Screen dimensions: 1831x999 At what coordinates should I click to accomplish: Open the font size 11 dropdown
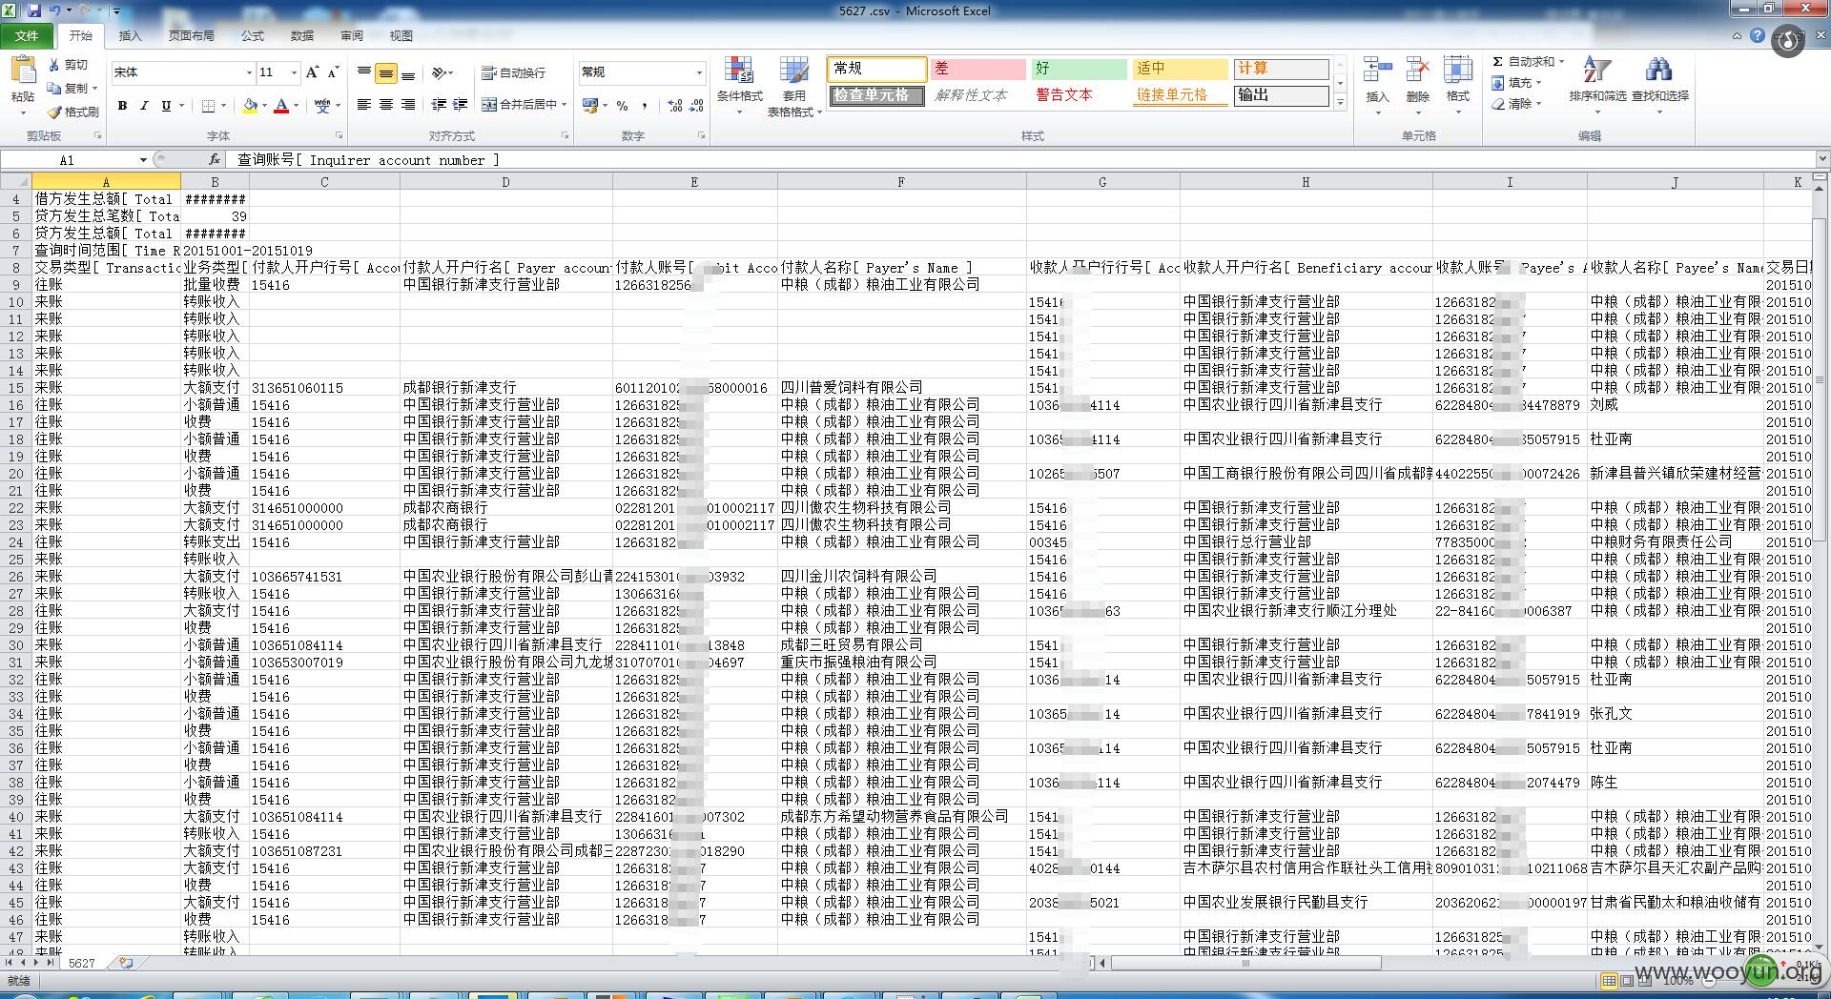point(294,72)
